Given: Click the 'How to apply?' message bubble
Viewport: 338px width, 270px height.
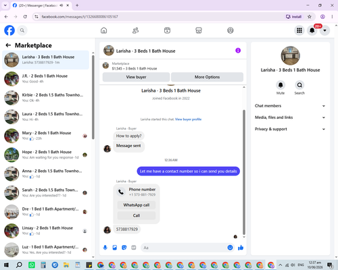Looking at the screenshot, I should click(128, 136).
